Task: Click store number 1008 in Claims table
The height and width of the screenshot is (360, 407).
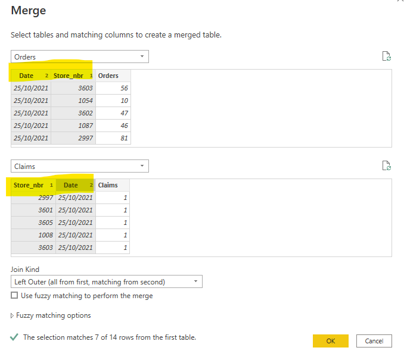Action: pyautogui.click(x=33, y=235)
